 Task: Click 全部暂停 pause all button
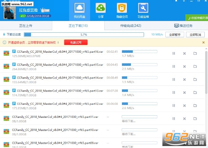(x=175, y=35)
